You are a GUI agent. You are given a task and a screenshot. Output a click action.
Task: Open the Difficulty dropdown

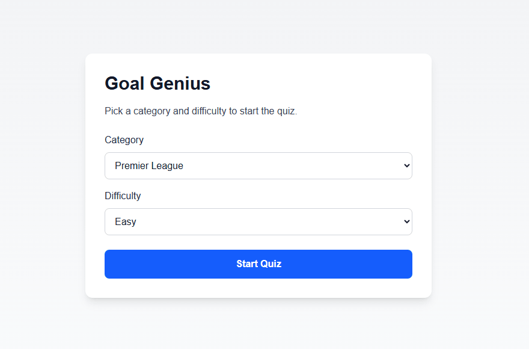(x=258, y=221)
